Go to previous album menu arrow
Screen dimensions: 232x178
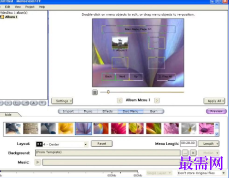click(x=120, y=100)
